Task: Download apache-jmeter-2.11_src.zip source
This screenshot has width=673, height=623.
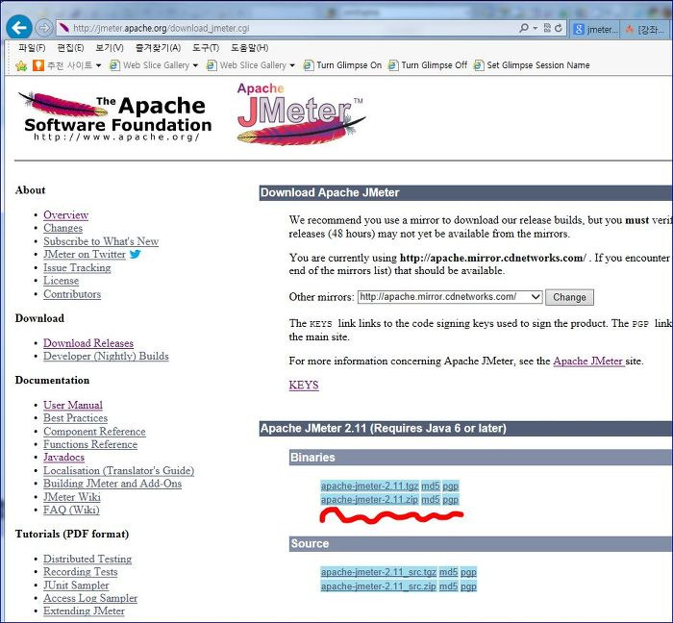Action: 378,586
